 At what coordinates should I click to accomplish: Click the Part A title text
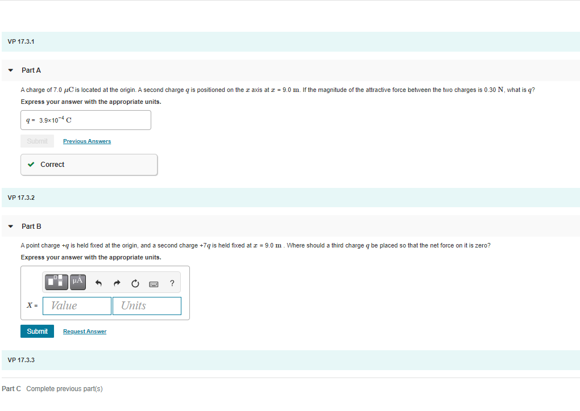click(31, 70)
